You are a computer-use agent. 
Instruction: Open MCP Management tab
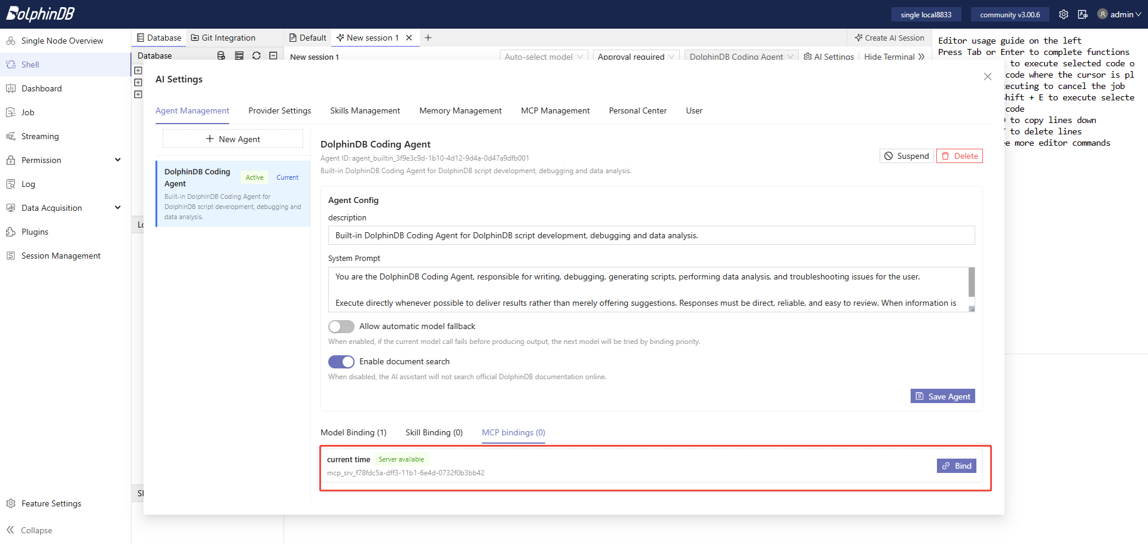[x=555, y=111]
